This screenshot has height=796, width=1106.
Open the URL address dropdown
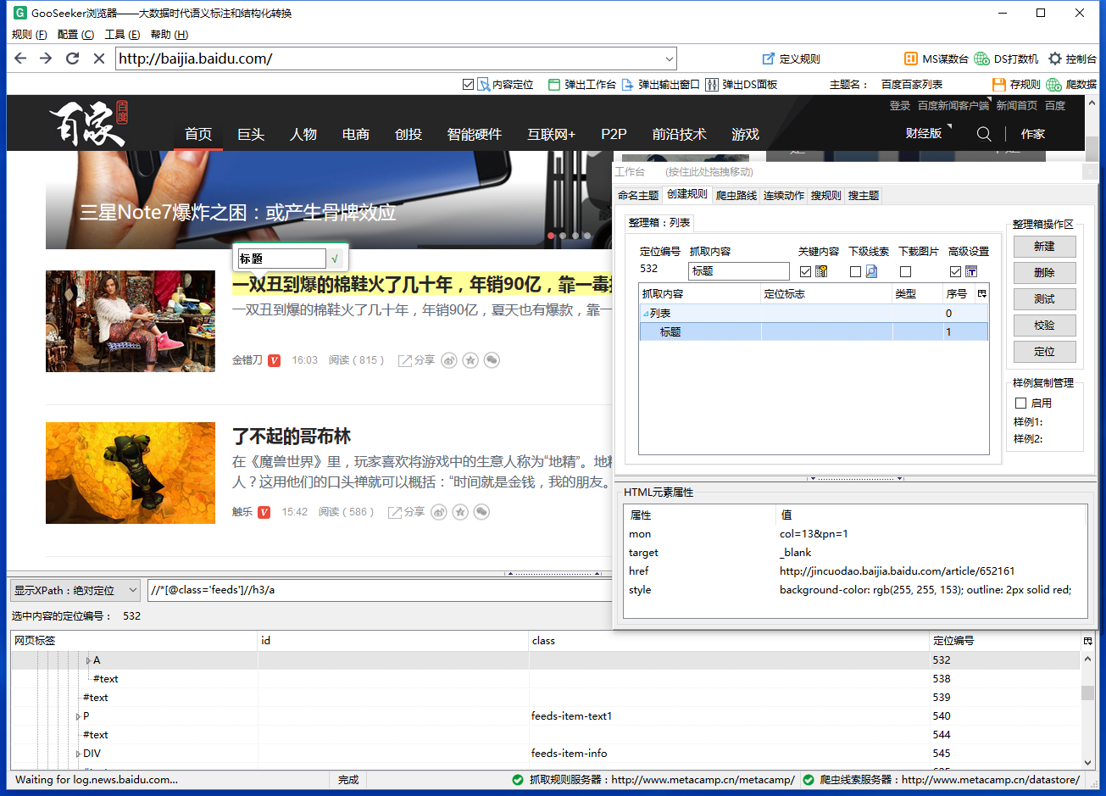pyautogui.click(x=670, y=58)
